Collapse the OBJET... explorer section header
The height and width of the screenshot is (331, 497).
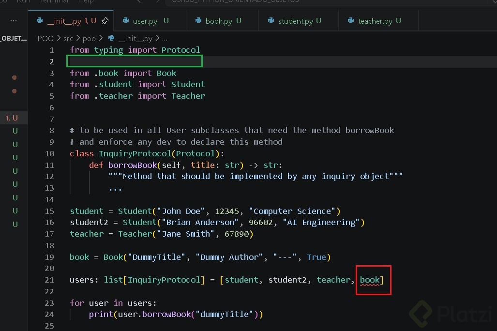coord(14,38)
